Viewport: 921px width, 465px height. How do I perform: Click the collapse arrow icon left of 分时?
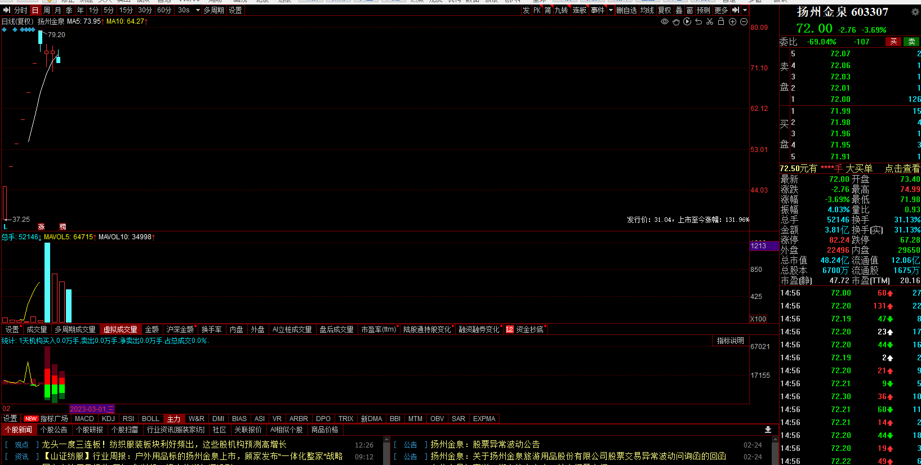tap(7, 10)
